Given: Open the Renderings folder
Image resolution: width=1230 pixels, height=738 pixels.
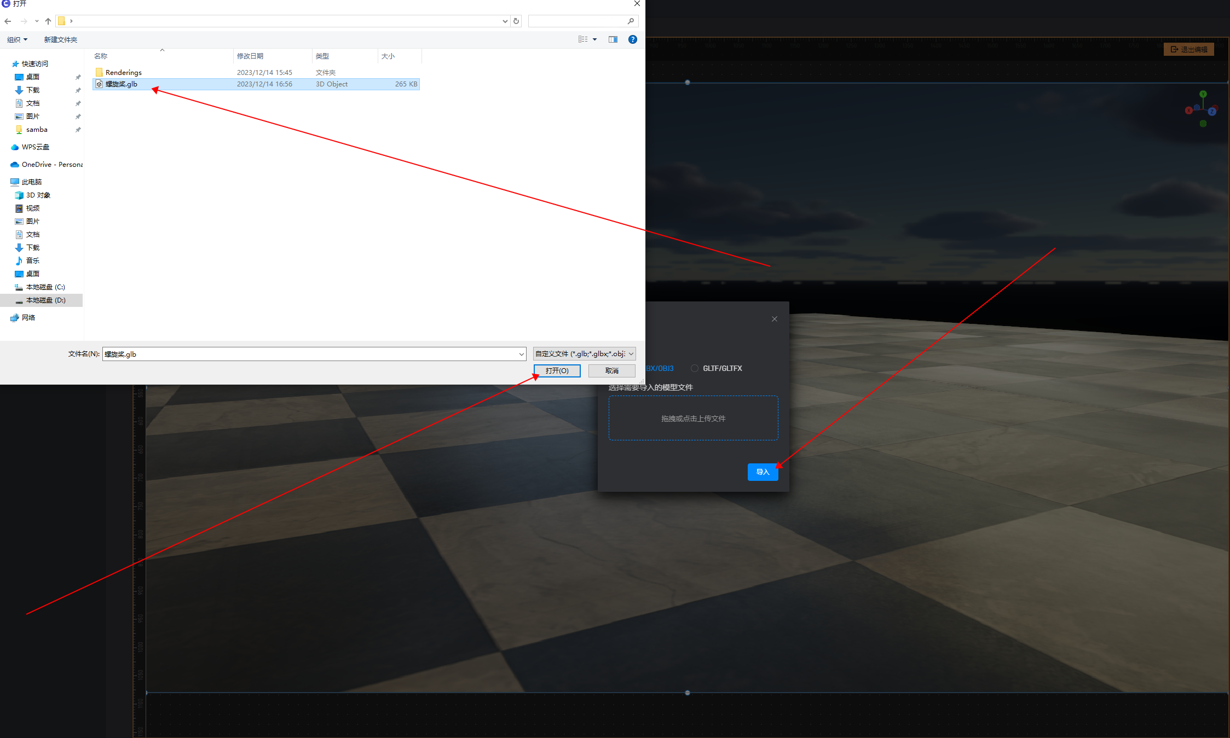Looking at the screenshot, I should point(123,72).
